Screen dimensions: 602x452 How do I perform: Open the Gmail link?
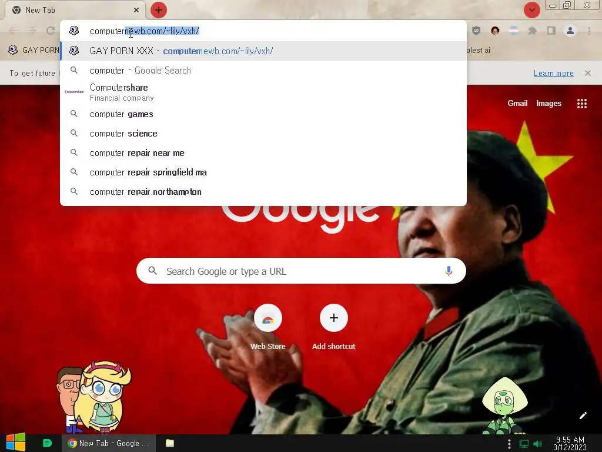tap(517, 103)
